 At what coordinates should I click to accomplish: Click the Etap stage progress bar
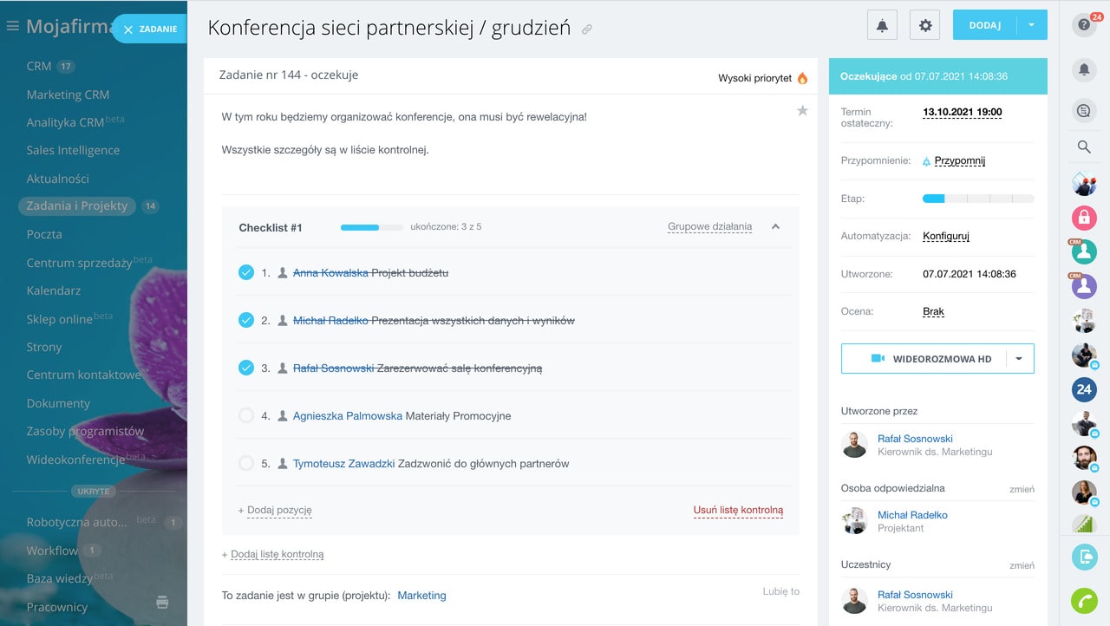[x=978, y=199]
